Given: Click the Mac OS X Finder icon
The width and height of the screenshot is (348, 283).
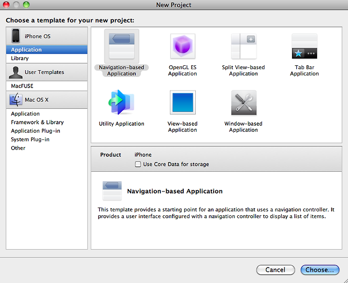Looking at the screenshot, I should tap(16, 100).
